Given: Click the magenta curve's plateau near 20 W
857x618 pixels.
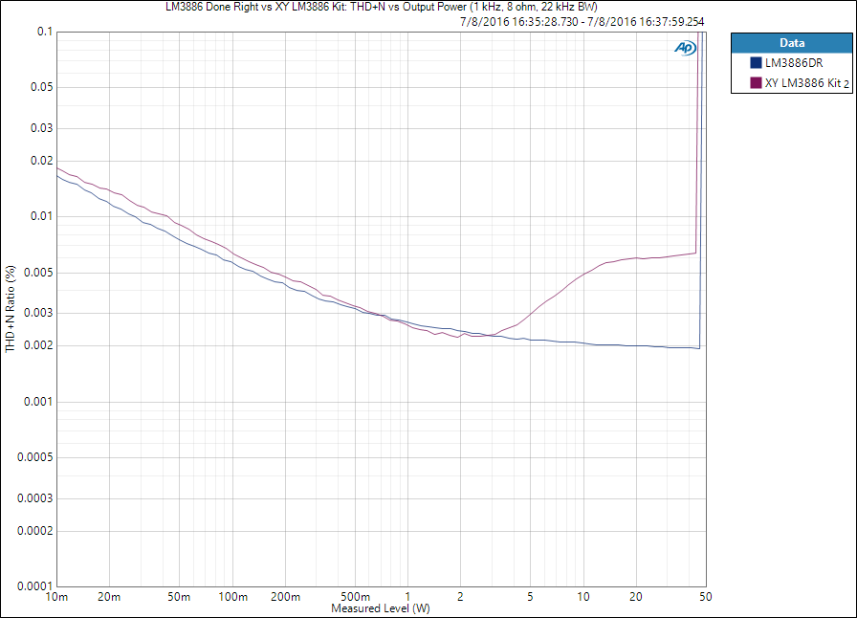Looking at the screenshot, I should [636, 257].
